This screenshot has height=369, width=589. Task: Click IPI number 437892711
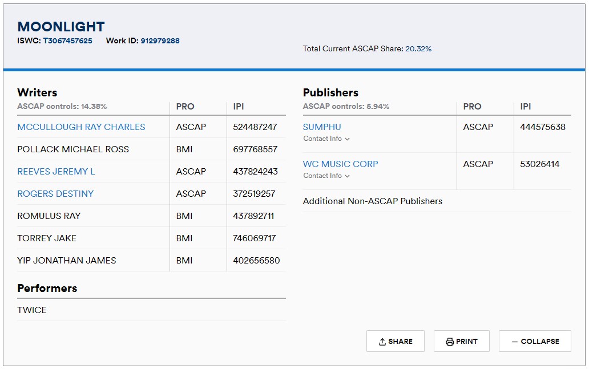pyautogui.click(x=253, y=216)
